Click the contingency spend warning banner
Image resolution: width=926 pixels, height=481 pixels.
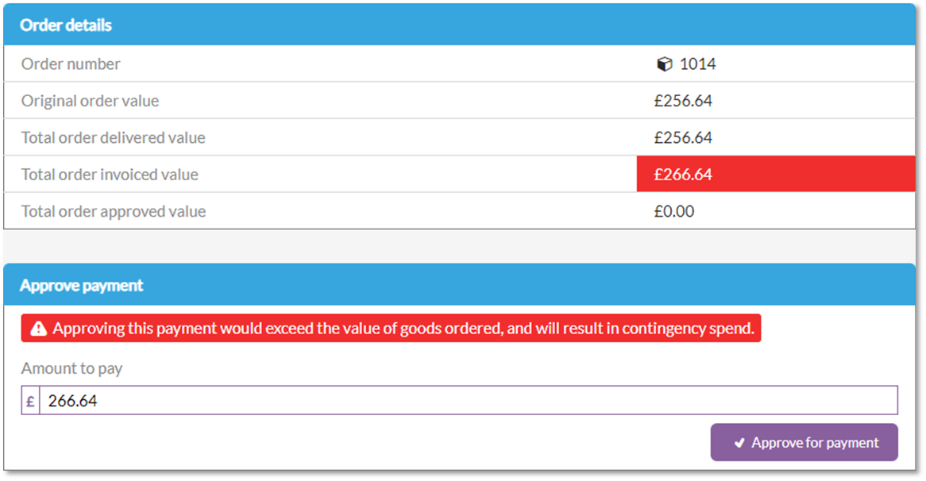[391, 328]
